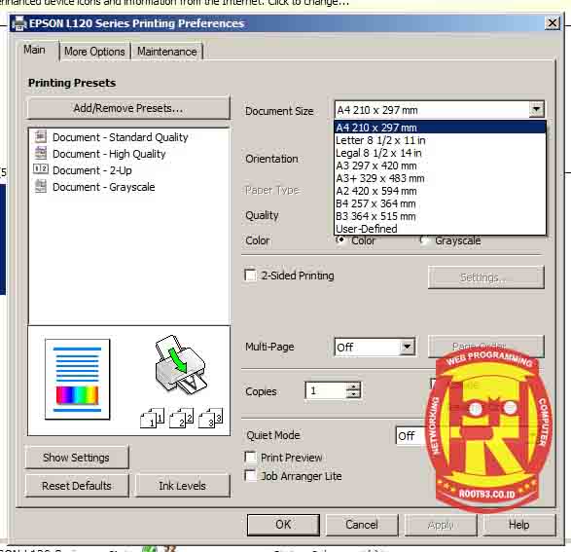
Task: Click the High Quality preset icon
Action: [x=41, y=153]
